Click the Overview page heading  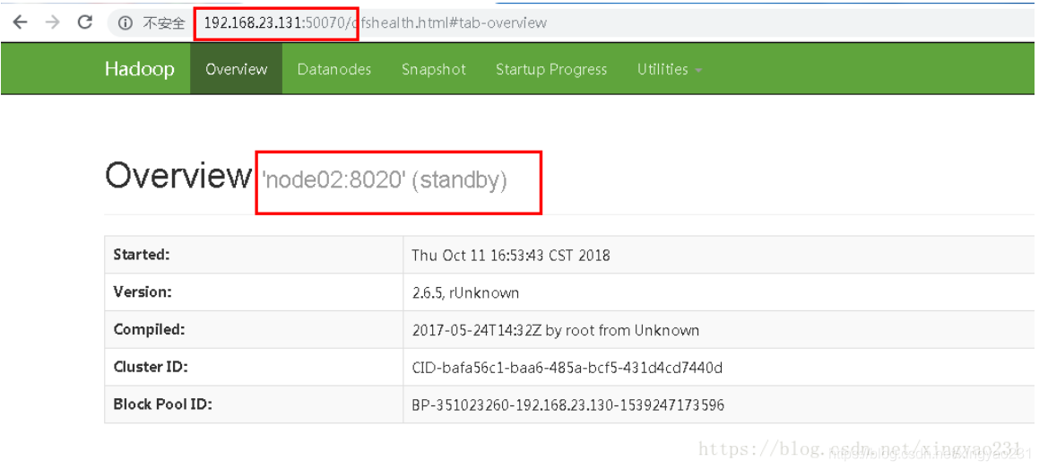tap(178, 176)
